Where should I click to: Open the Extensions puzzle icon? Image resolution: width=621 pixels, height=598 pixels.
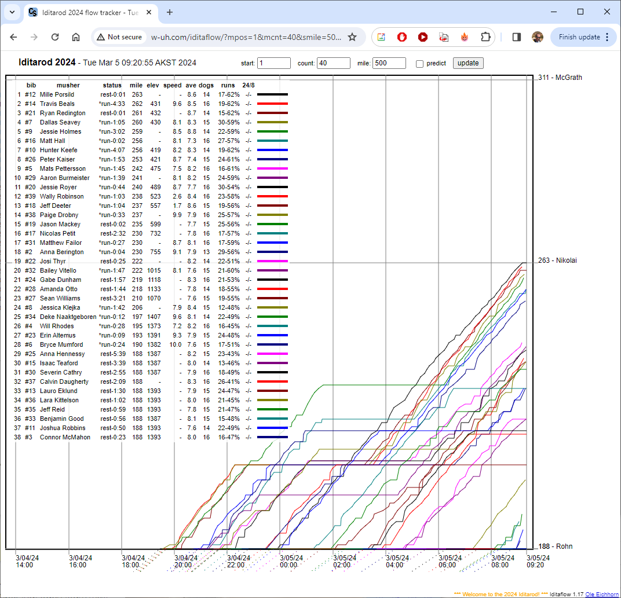pyautogui.click(x=485, y=37)
